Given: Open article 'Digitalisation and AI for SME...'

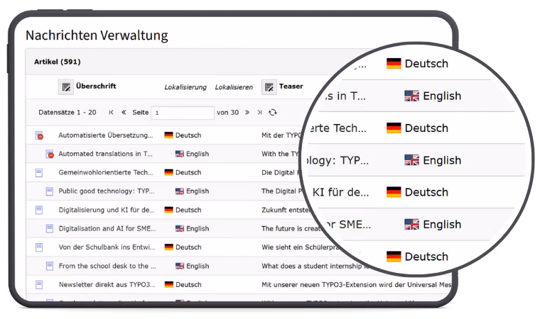Looking at the screenshot, I should (x=107, y=228).
